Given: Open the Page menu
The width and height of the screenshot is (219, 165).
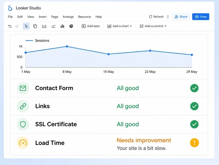Looking at the screenshot, I should [55, 17].
